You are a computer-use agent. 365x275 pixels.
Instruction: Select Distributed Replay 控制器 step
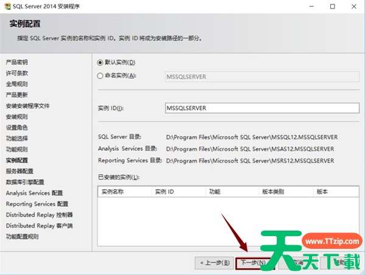point(40,215)
